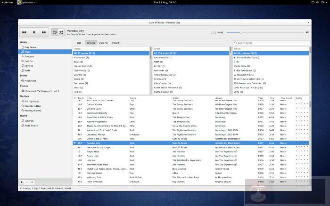Sort tracks by the Year column header
This screenshot has height=206, width=330.
(262, 98)
